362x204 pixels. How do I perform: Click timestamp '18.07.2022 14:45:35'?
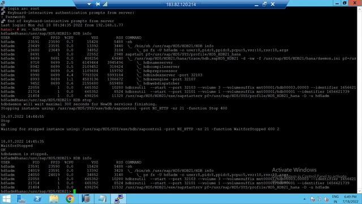point(22,142)
